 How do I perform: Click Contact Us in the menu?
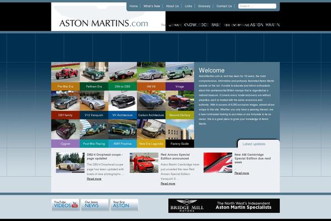pyautogui.click(x=224, y=6)
